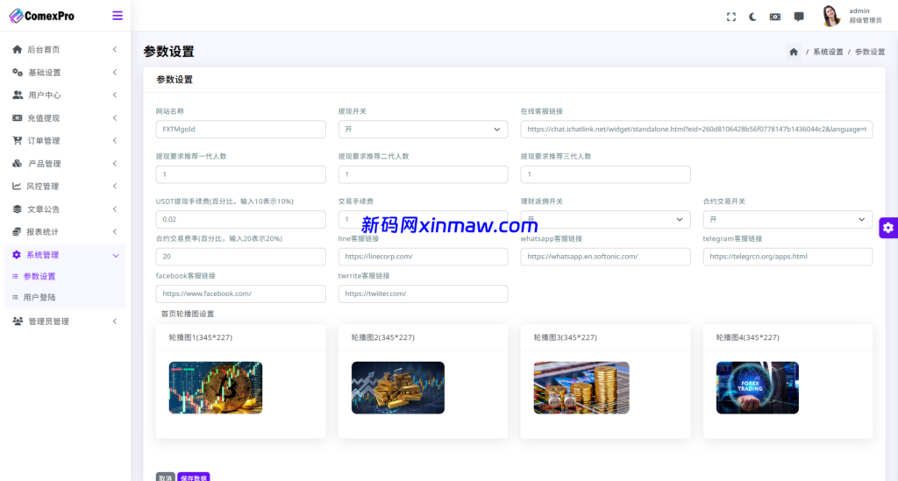Click the ComexPro logo
Screen dimensions: 898x481
point(42,16)
